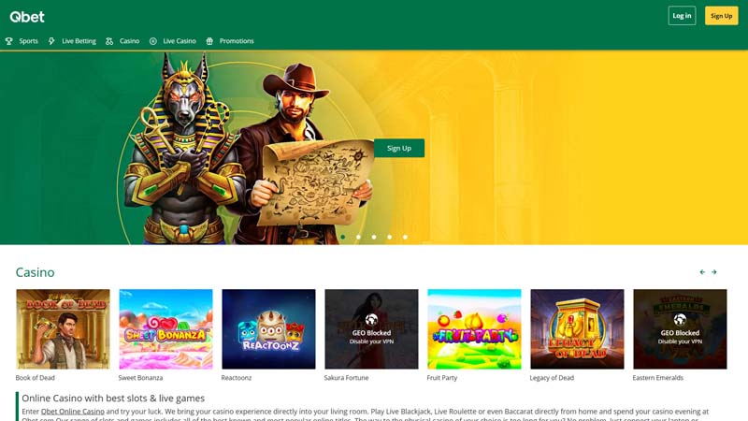Open the Sweet Bonanza game thumbnail
The height and width of the screenshot is (421, 748).
pos(165,329)
